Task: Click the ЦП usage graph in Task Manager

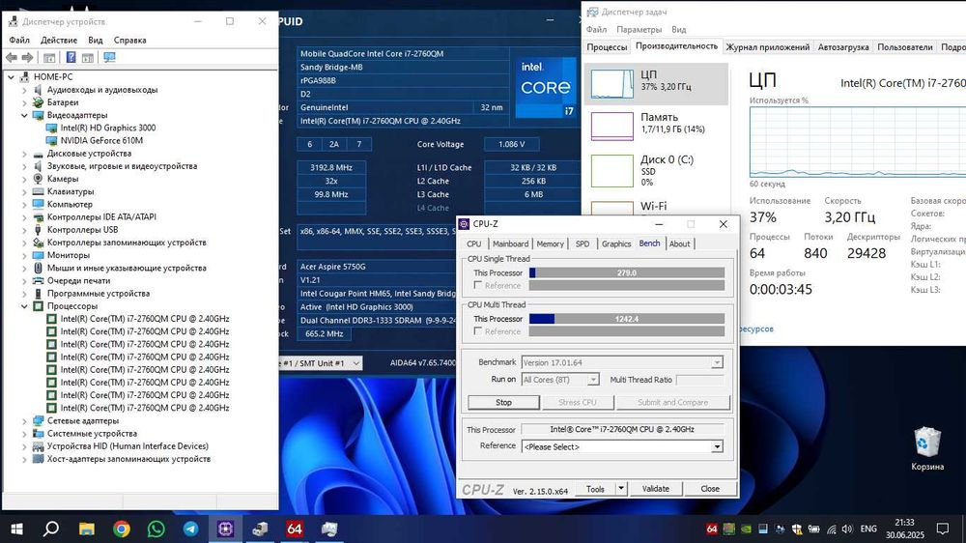Action: click(858, 142)
